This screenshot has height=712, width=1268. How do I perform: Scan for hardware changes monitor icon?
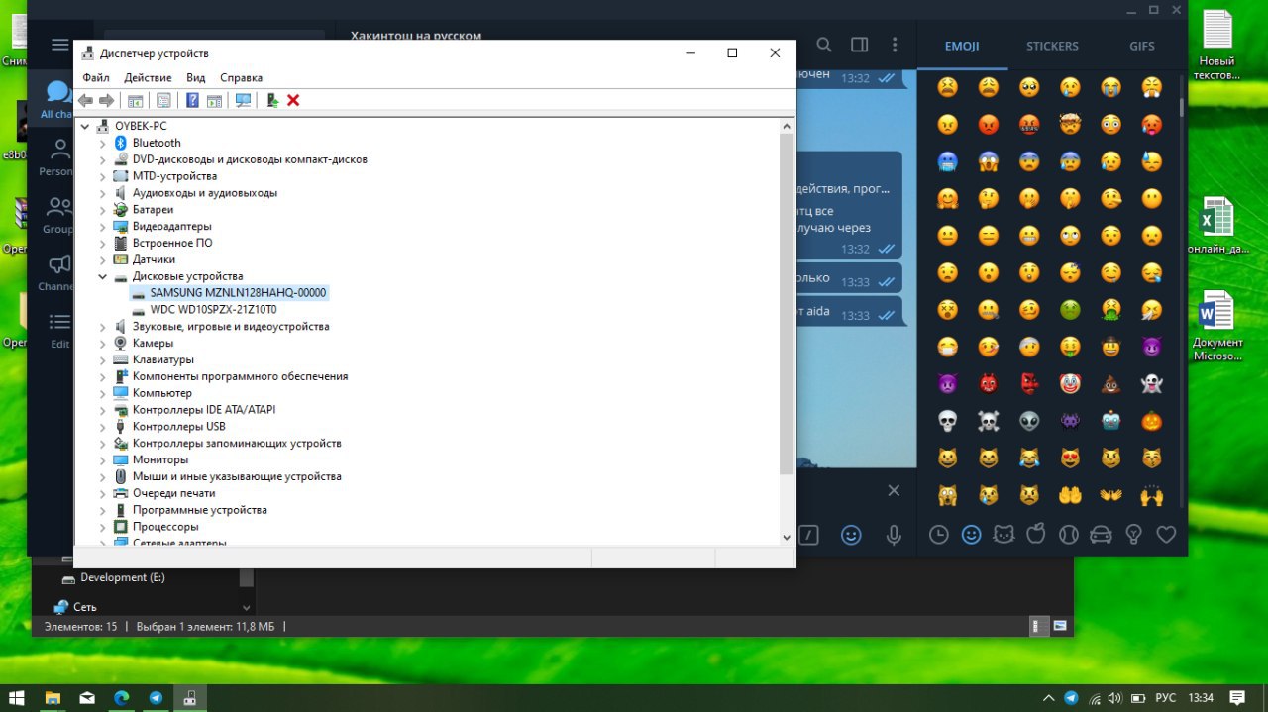(243, 100)
